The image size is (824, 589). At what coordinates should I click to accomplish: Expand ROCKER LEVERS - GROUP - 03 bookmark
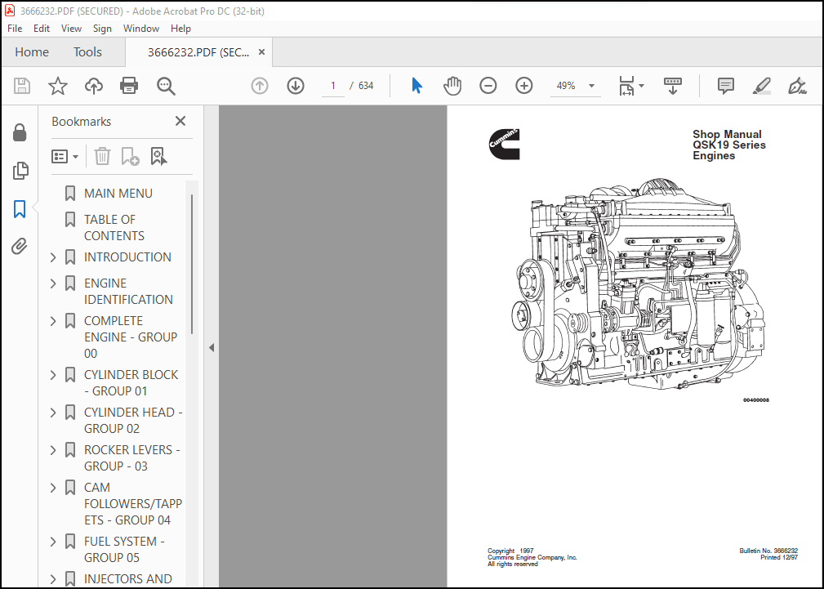pyautogui.click(x=53, y=450)
